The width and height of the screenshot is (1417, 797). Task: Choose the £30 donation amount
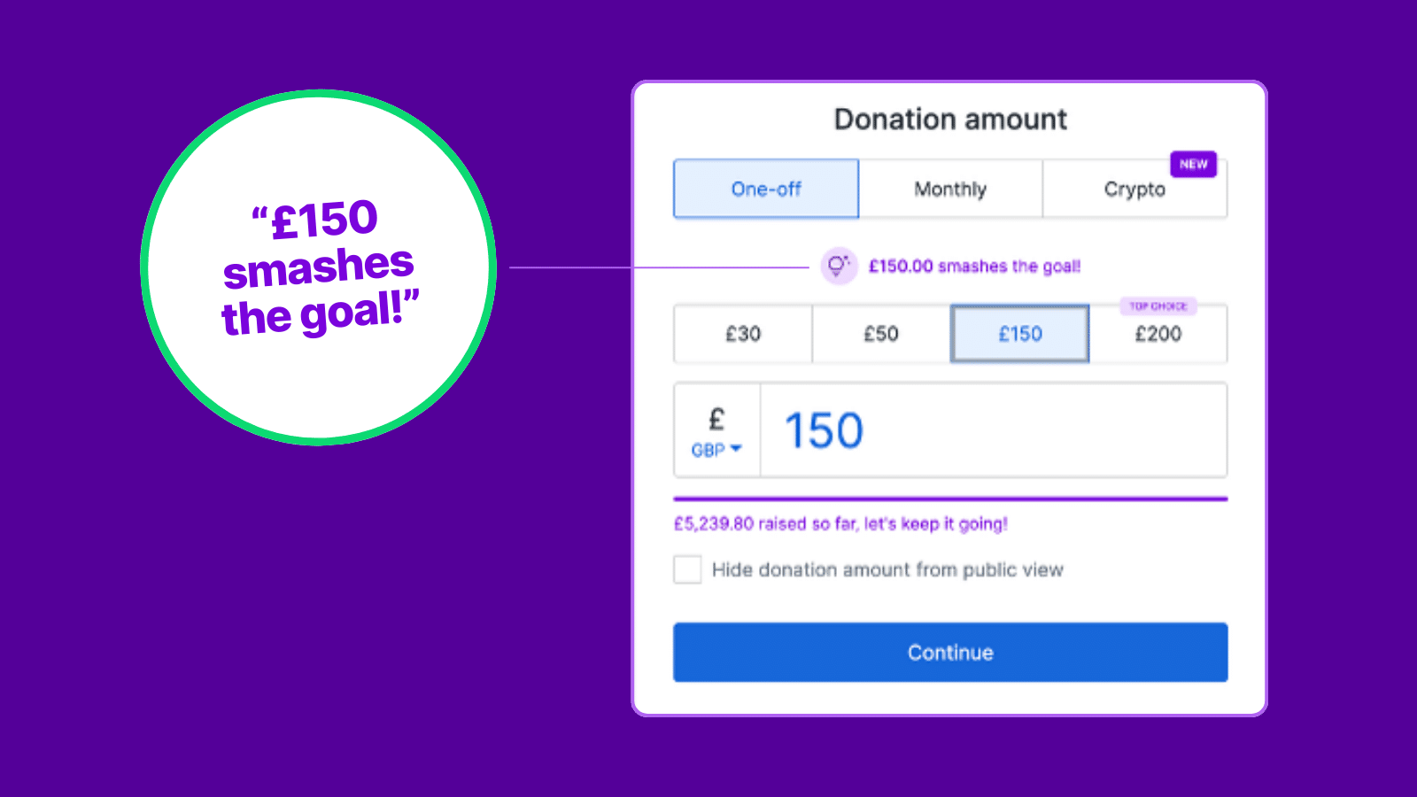[x=742, y=334]
